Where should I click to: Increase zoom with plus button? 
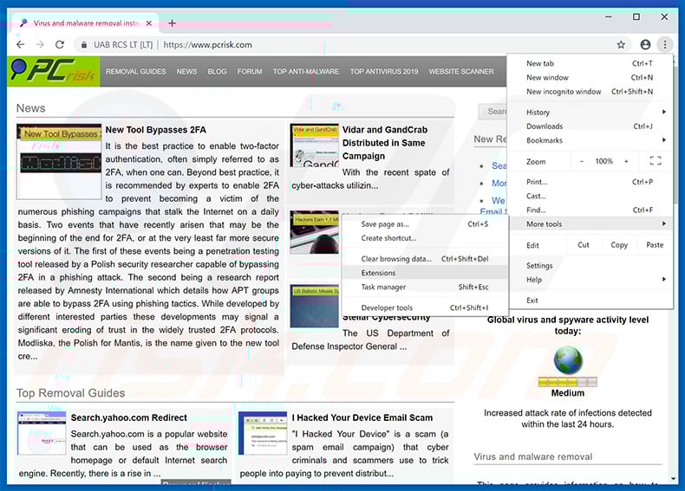(626, 161)
